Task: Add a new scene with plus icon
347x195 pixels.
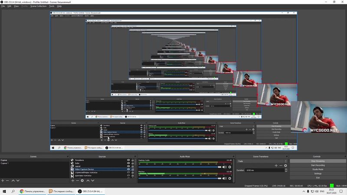Action: (3, 180)
